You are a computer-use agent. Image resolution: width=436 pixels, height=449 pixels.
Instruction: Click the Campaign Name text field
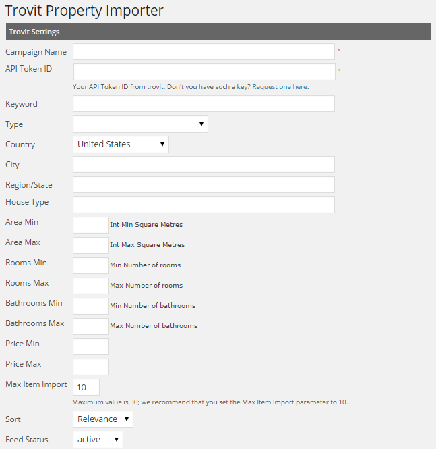pos(204,52)
